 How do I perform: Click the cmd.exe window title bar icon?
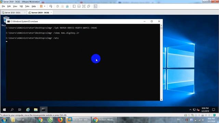[9, 21]
